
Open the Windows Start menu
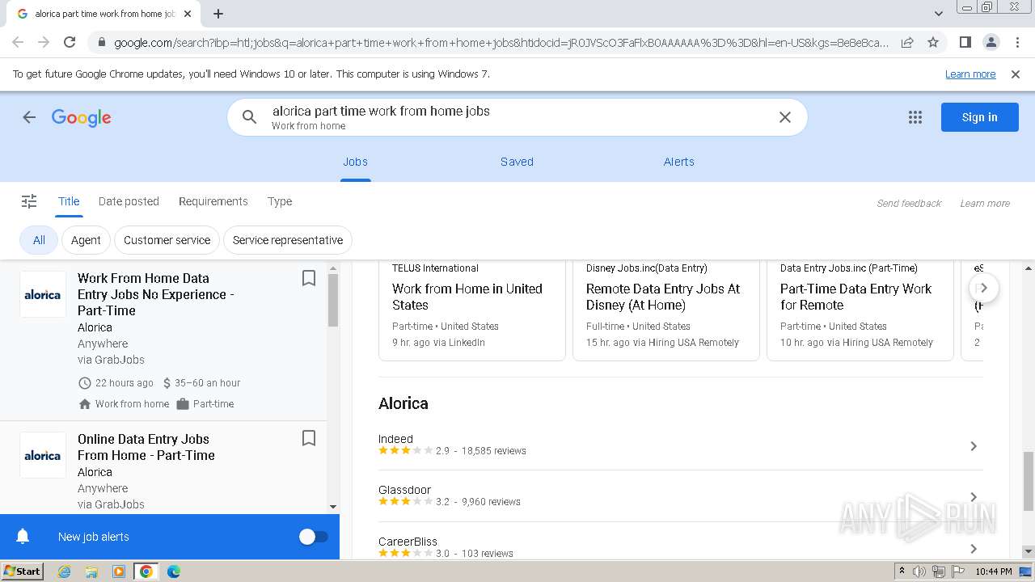click(x=23, y=571)
